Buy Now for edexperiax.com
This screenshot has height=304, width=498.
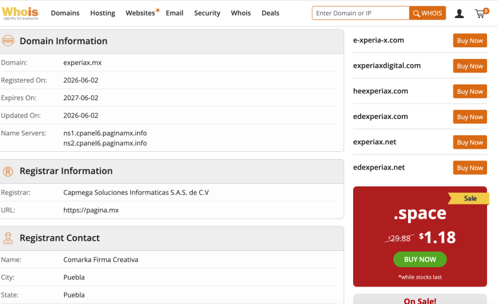pos(470,116)
